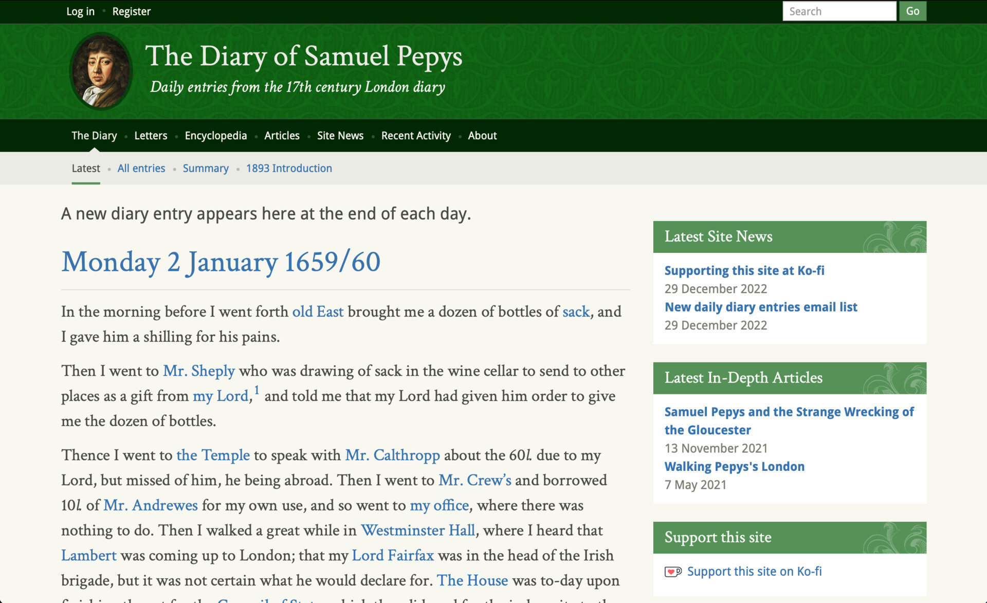Screen dimensions: 987x603
Task: Open New daily diary entries email list
Action: [x=761, y=307]
